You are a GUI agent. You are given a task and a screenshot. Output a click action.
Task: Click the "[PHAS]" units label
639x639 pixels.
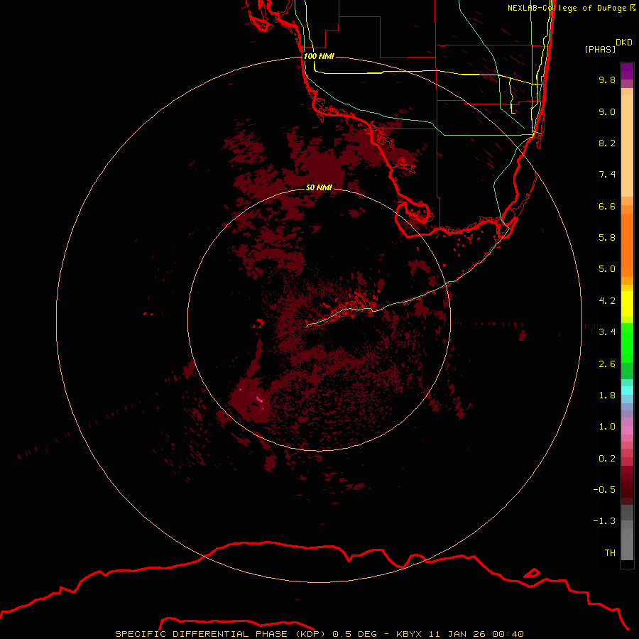point(600,50)
